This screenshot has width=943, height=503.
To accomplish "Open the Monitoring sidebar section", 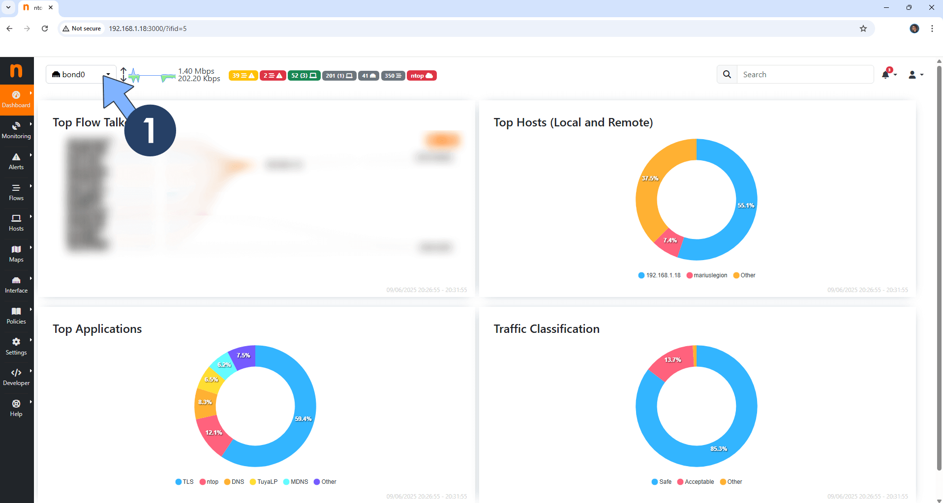I will coord(16,131).
